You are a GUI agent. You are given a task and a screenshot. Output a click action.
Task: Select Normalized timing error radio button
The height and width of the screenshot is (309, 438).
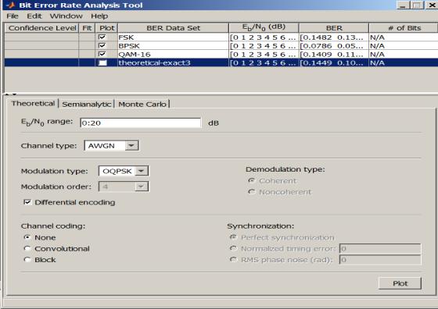coord(233,248)
